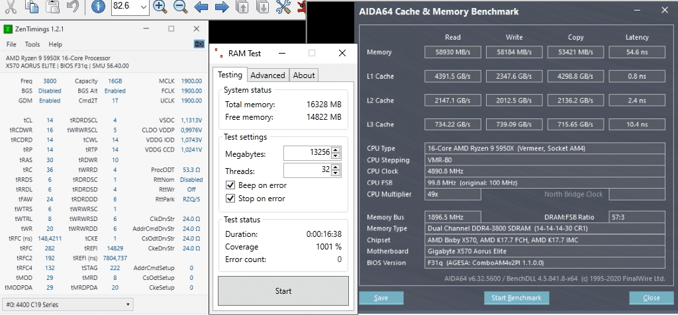This screenshot has width=678, height=315.
Task: Toggle the Beep on error checkbox
Action: click(230, 185)
